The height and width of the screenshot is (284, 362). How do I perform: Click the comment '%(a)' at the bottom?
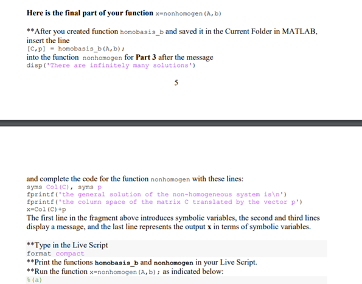(35, 280)
